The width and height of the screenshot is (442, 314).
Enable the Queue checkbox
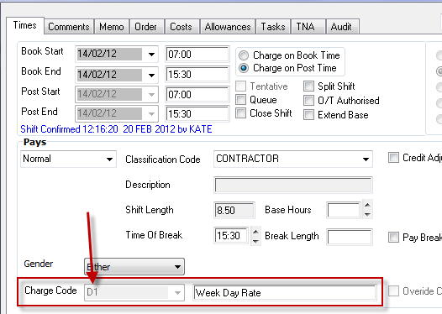(x=240, y=99)
